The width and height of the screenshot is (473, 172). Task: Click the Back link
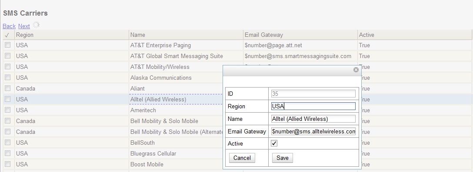tap(9, 26)
